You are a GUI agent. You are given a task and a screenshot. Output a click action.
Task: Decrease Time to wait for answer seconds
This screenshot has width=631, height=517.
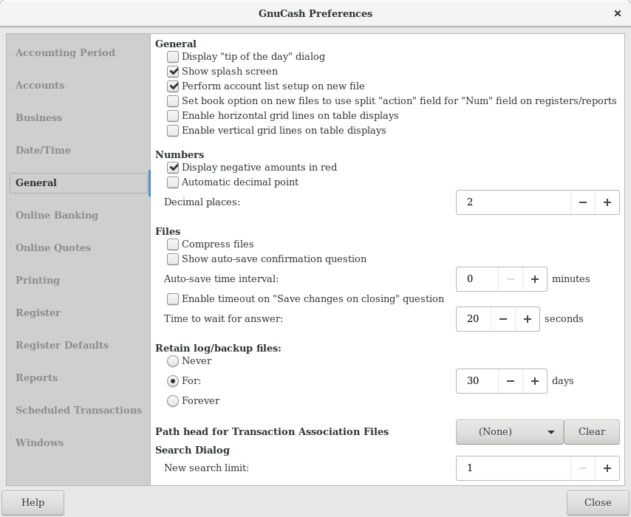pos(503,319)
